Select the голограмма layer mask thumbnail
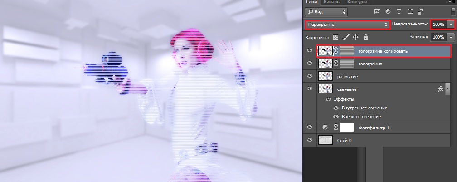This screenshot has width=457, height=182. (x=347, y=64)
